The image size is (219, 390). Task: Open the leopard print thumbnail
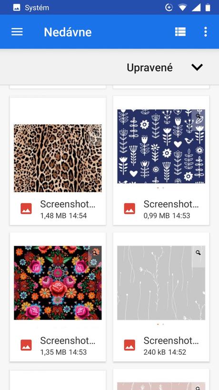tap(58, 158)
